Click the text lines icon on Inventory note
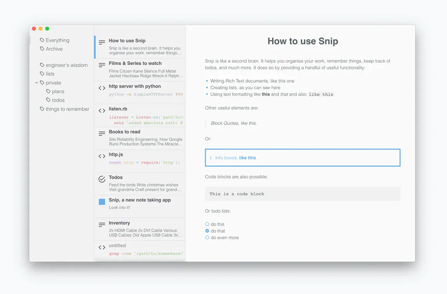This screenshot has width=447, height=294. coord(102,225)
